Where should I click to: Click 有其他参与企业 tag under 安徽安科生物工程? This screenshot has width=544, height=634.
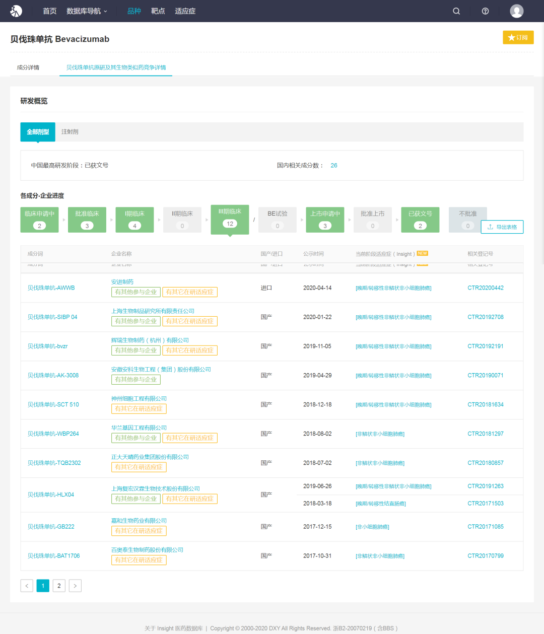(136, 380)
